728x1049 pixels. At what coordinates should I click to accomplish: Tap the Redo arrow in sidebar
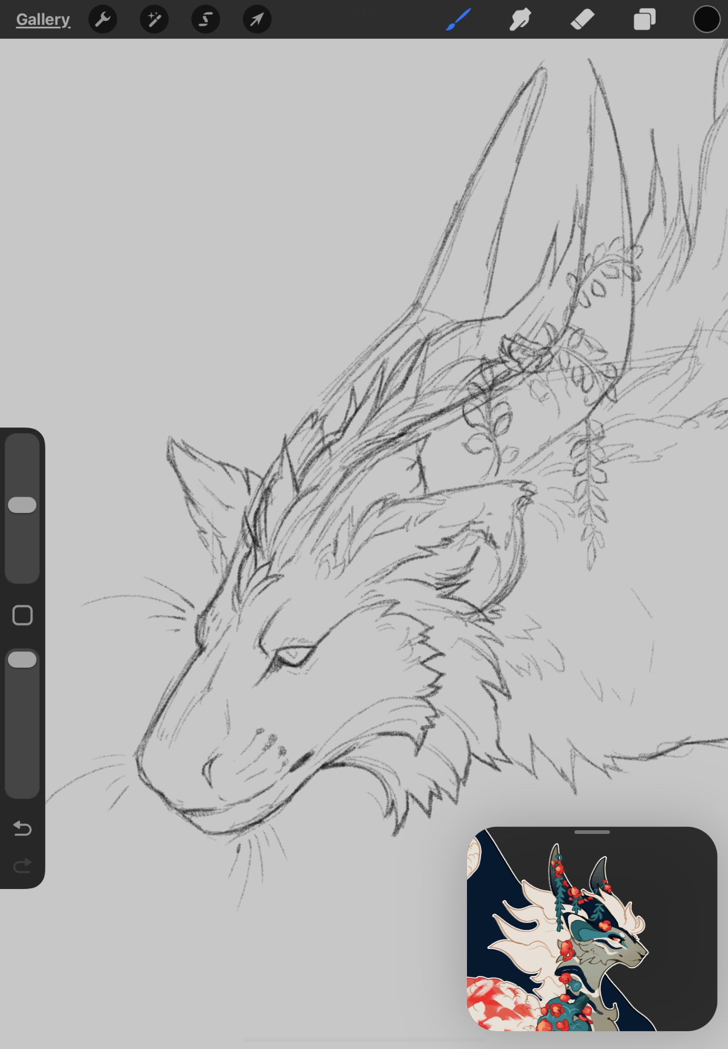[x=23, y=865]
